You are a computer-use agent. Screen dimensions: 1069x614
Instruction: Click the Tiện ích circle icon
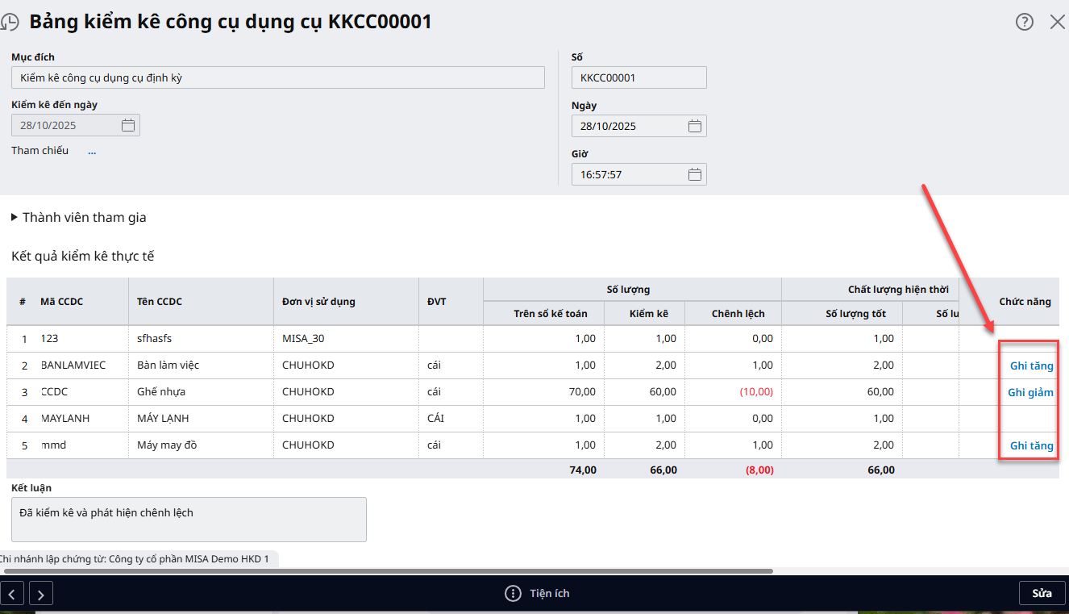tap(513, 594)
